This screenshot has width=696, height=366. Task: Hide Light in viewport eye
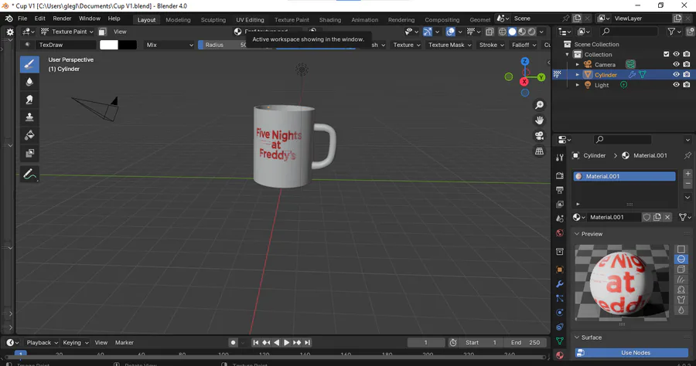[x=676, y=85]
